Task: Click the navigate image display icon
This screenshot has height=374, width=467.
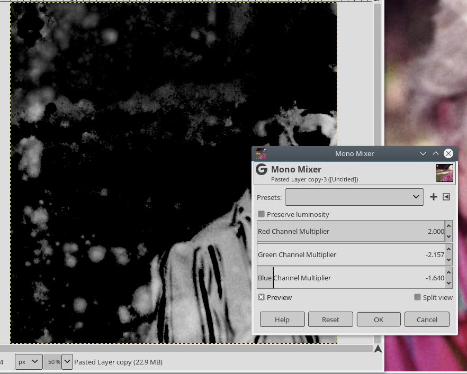Action: pyautogui.click(x=378, y=349)
